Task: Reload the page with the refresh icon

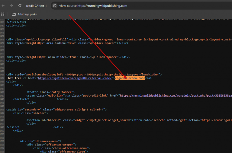Action: point(20,6)
